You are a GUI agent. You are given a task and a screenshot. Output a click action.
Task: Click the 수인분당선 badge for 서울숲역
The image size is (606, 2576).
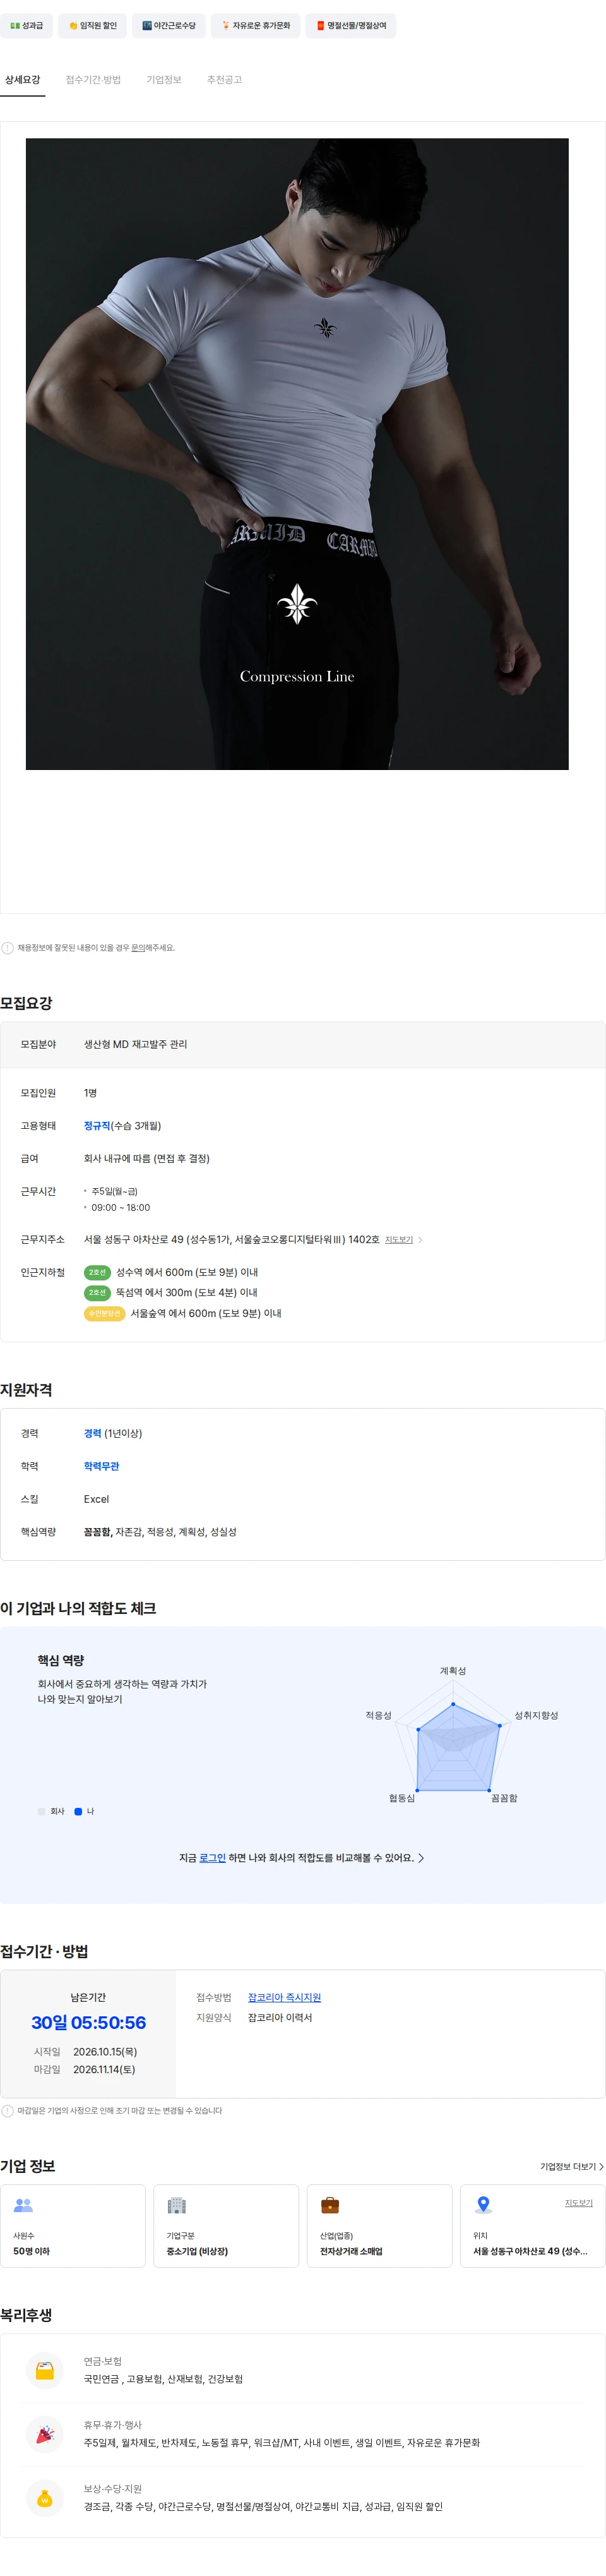click(104, 1314)
